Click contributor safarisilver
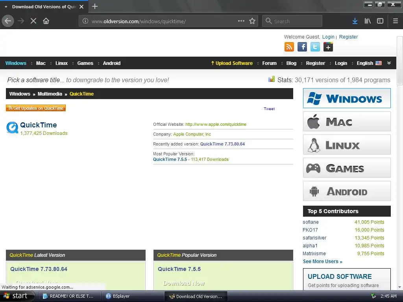Screen dimensions: 403x302 [314, 238]
